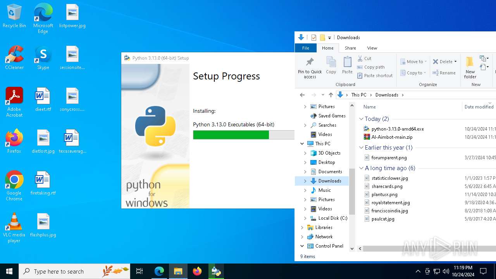Open the Recycle Bin desktop icon

point(14,16)
